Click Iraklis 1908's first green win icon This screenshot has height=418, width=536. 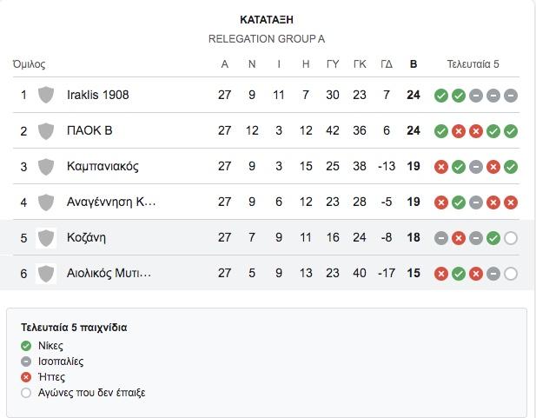[x=441, y=96]
